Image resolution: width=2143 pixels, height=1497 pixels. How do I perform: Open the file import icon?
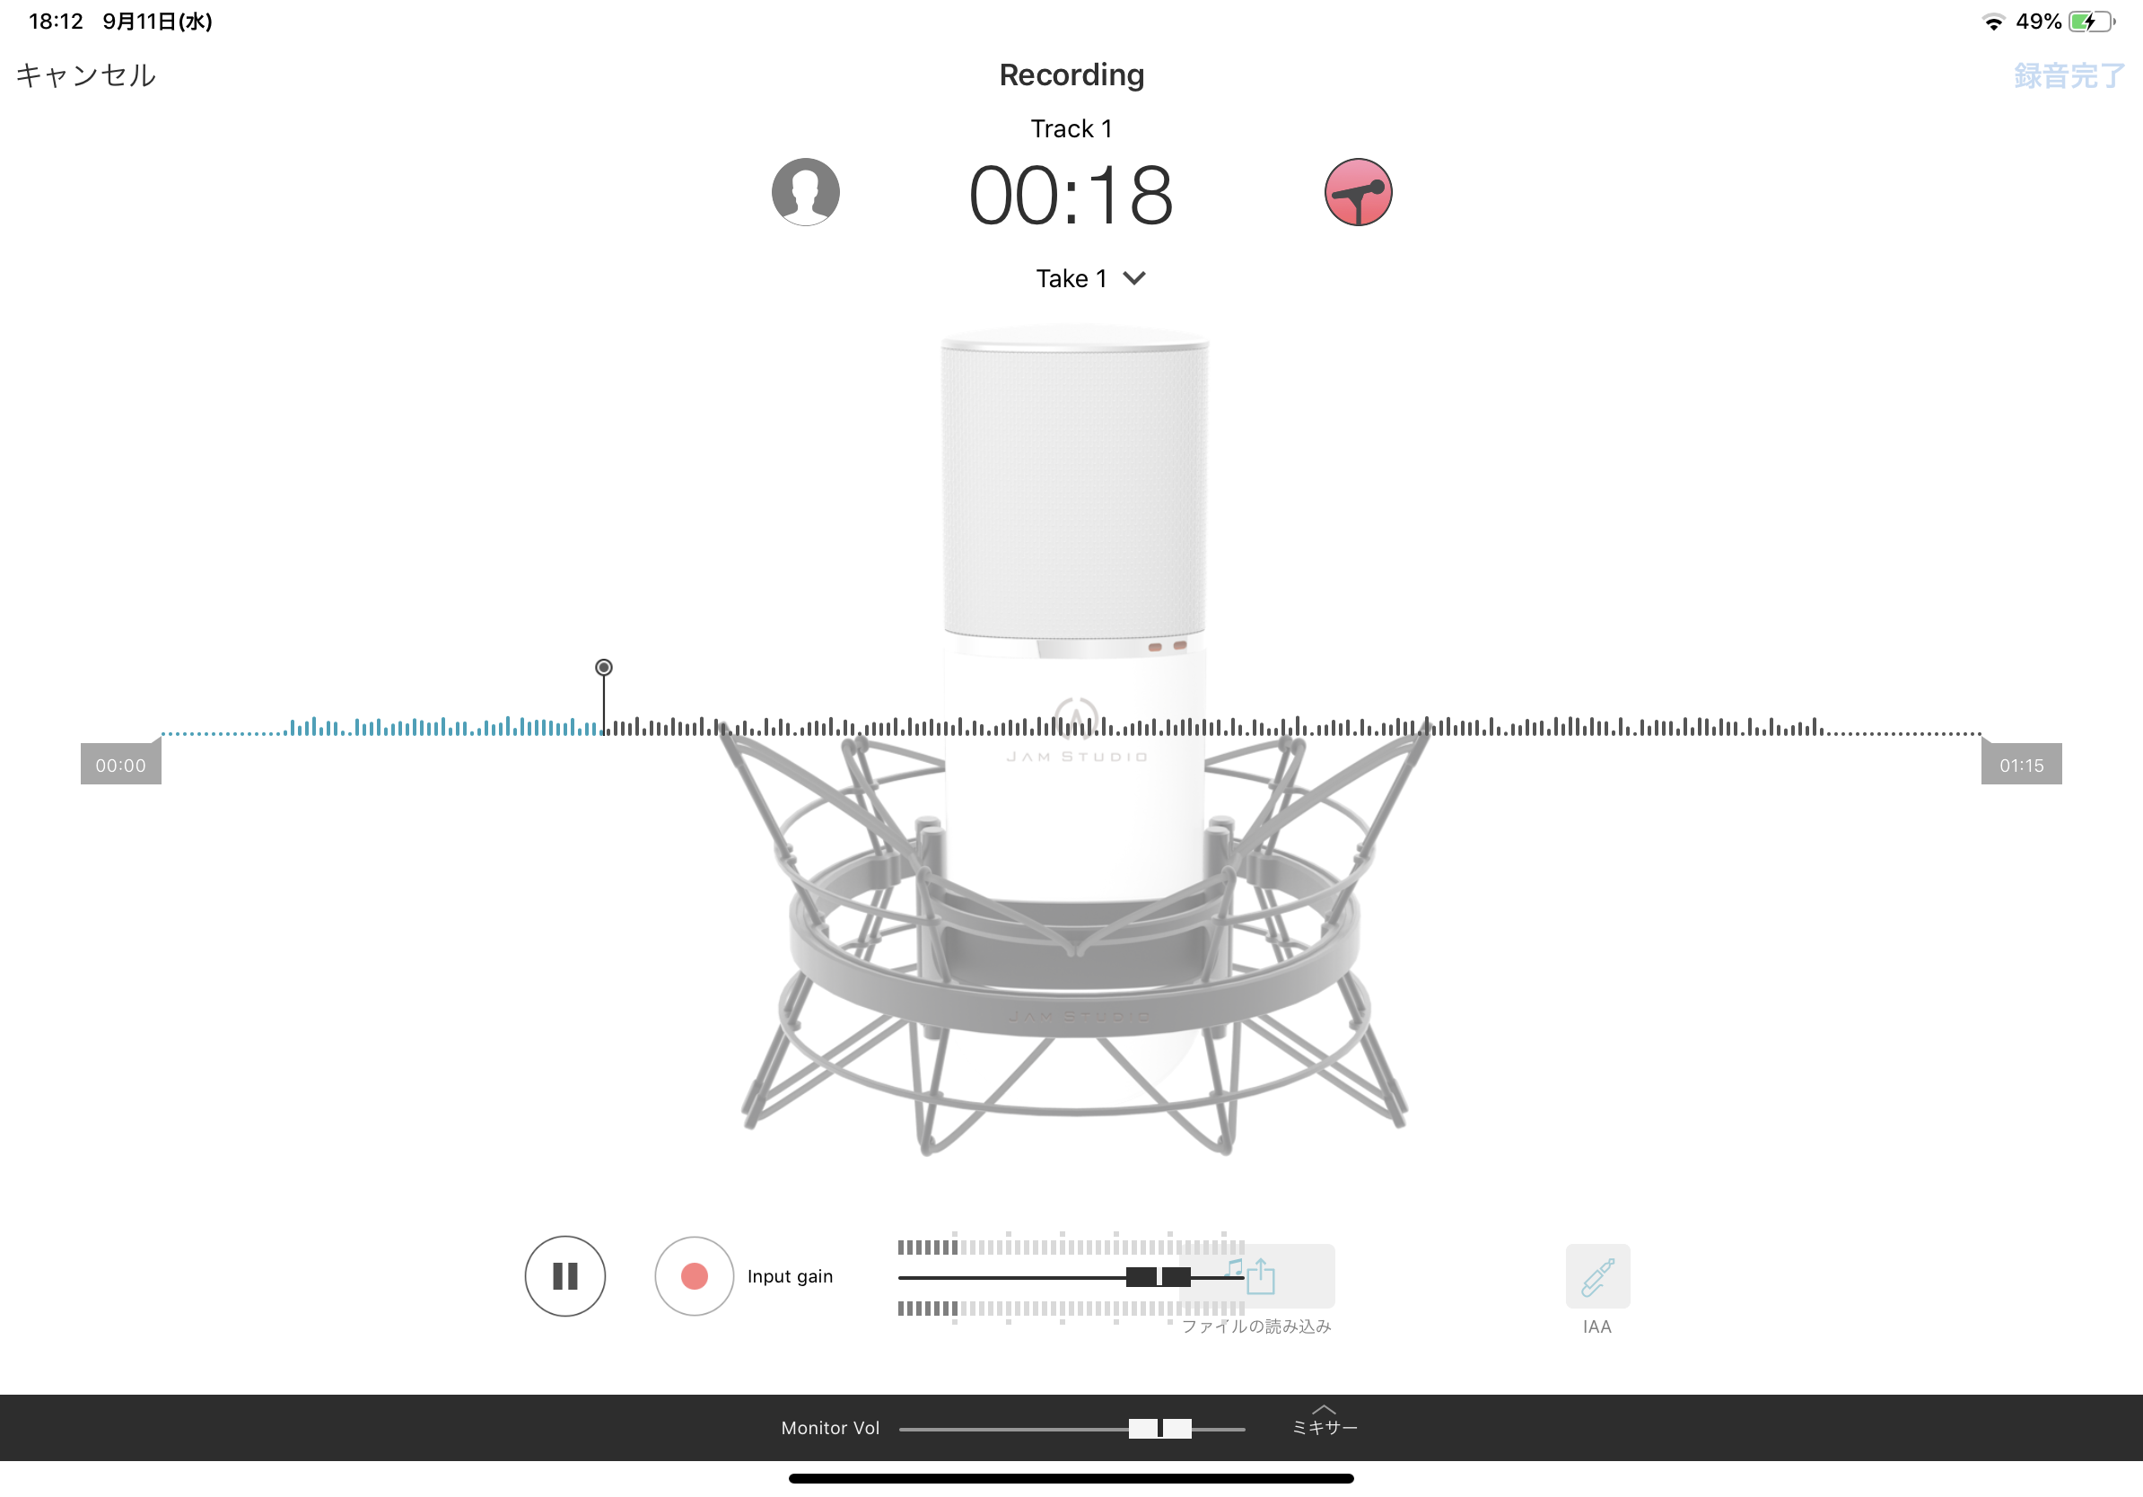[x=1256, y=1276]
